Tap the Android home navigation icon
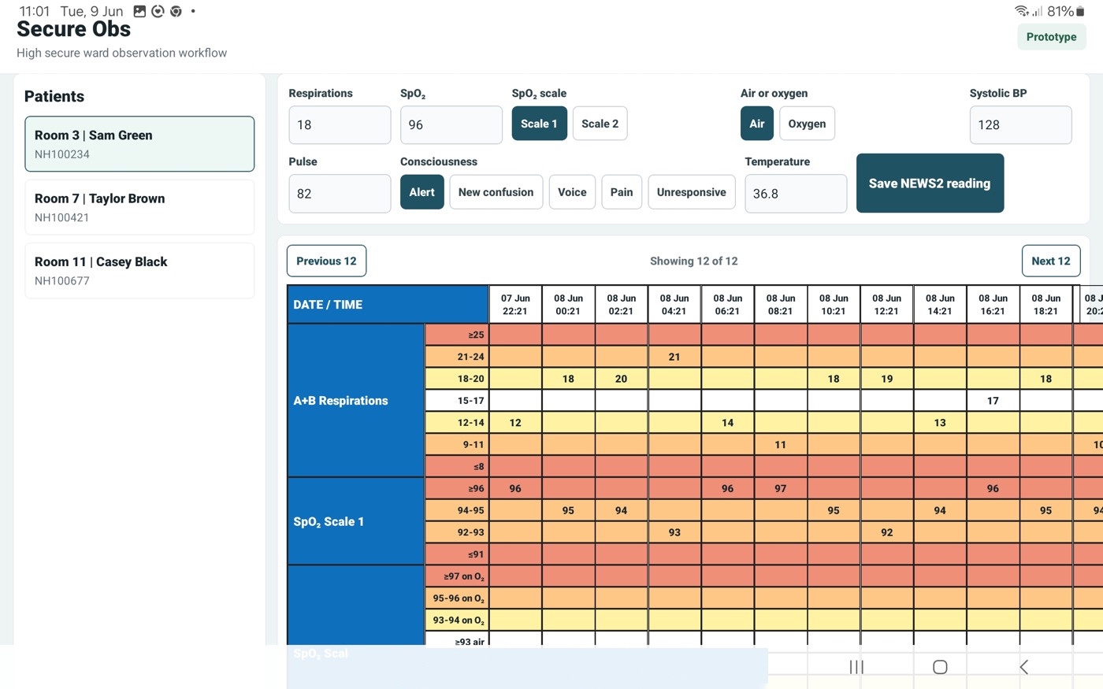Screen dimensions: 1103x689 [940, 667]
